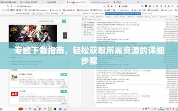Click the page search input box
Image resolution: width=178 pixels, height=111 pixels.
50,21
